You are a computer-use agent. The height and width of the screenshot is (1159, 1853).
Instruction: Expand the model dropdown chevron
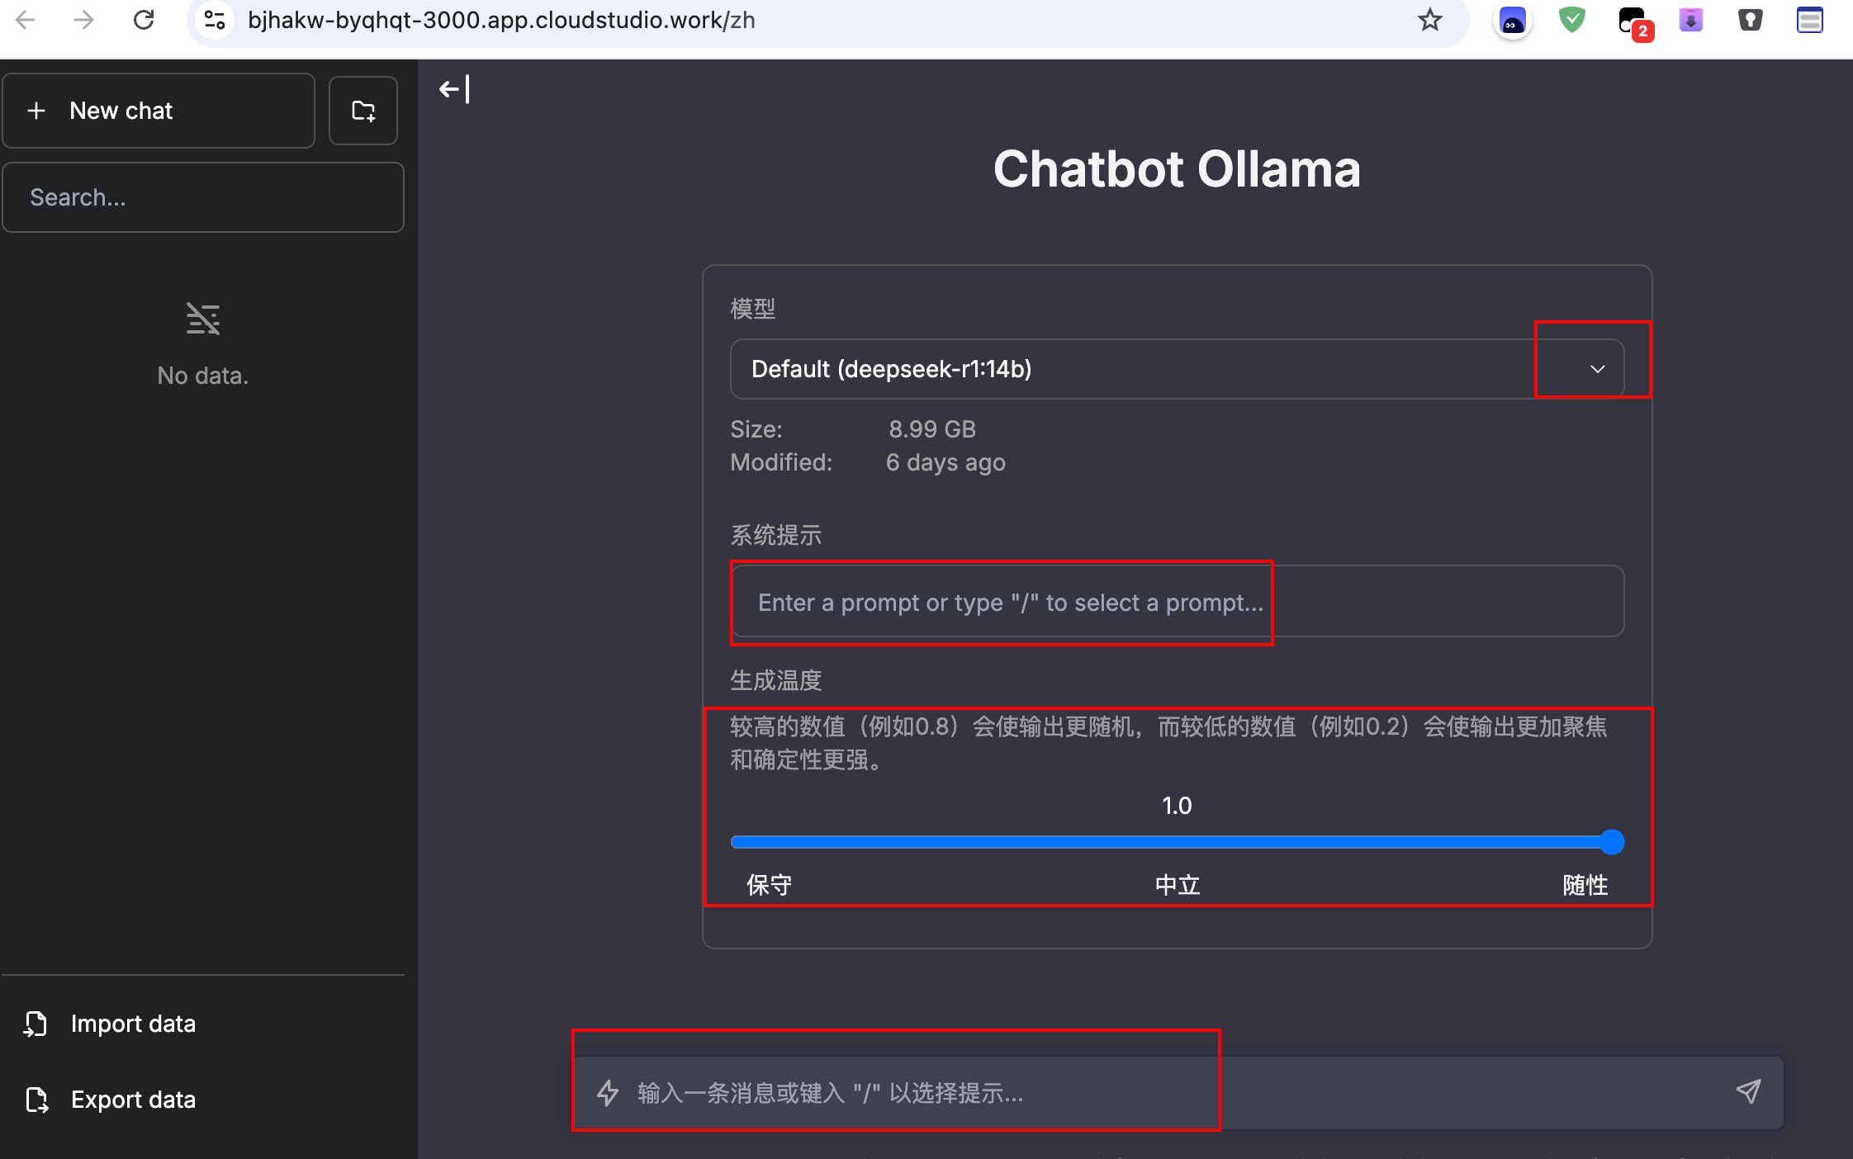[1597, 369]
